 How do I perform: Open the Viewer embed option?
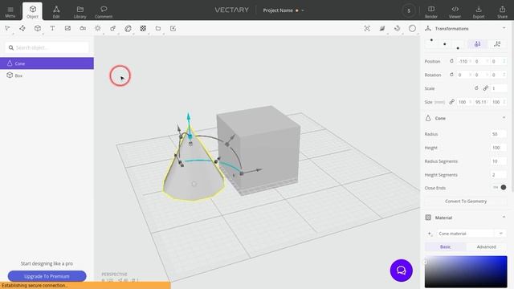point(455,12)
